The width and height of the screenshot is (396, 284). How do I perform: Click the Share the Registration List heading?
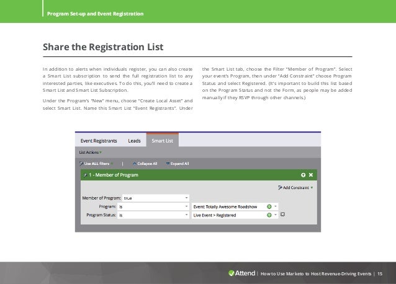point(103,47)
